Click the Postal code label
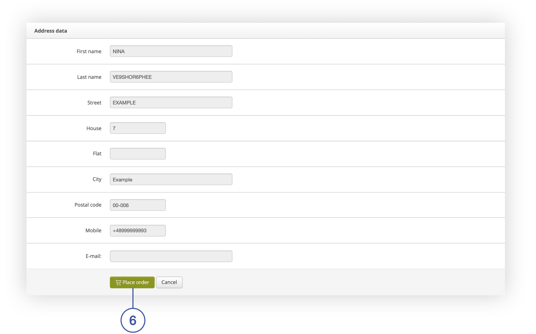Viewport: 536px width, 334px height. coord(88,205)
